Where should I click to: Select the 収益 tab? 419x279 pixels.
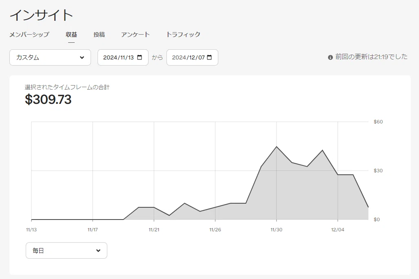pyautogui.click(x=71, y=34)
